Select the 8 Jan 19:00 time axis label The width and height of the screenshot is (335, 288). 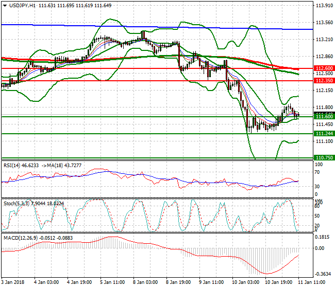click(x=178, y=282)
